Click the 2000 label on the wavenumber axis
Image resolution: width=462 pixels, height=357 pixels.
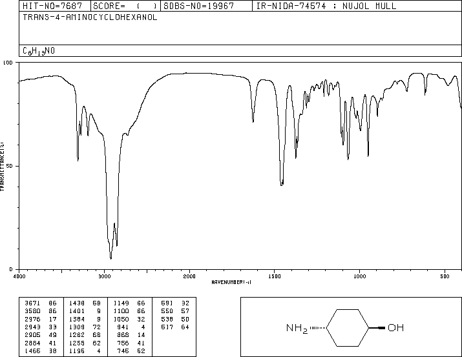point(189,276)
